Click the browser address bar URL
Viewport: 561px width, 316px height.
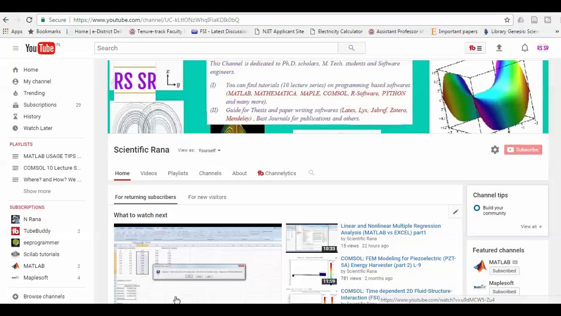pyautogui.click(x=156, y=20)
